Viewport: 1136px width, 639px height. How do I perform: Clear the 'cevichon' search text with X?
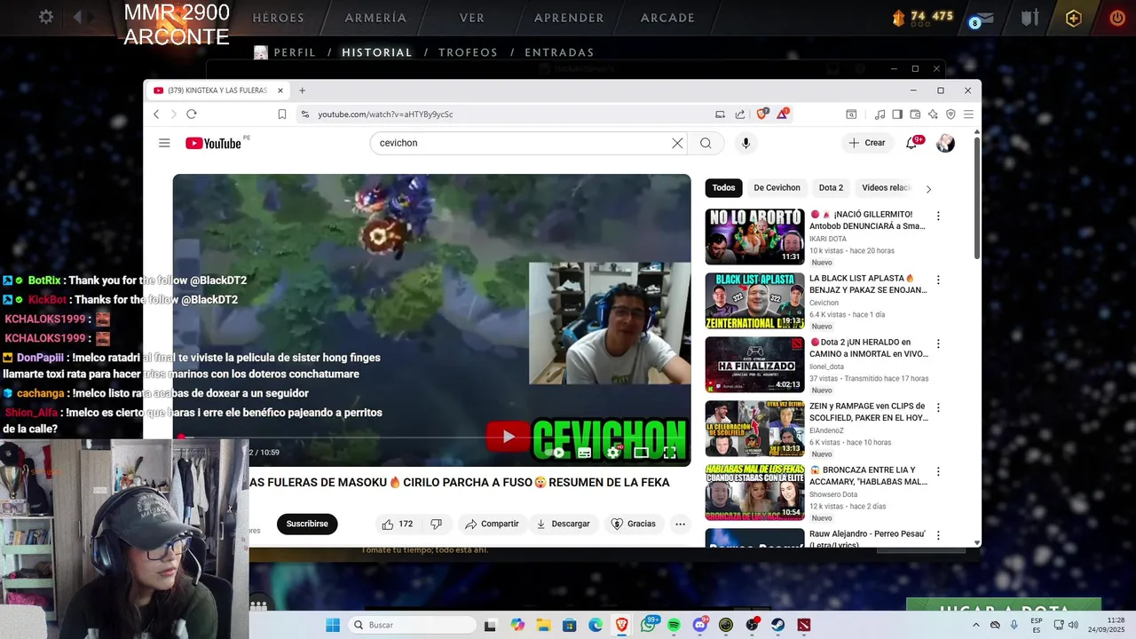(x=677, y=143)
